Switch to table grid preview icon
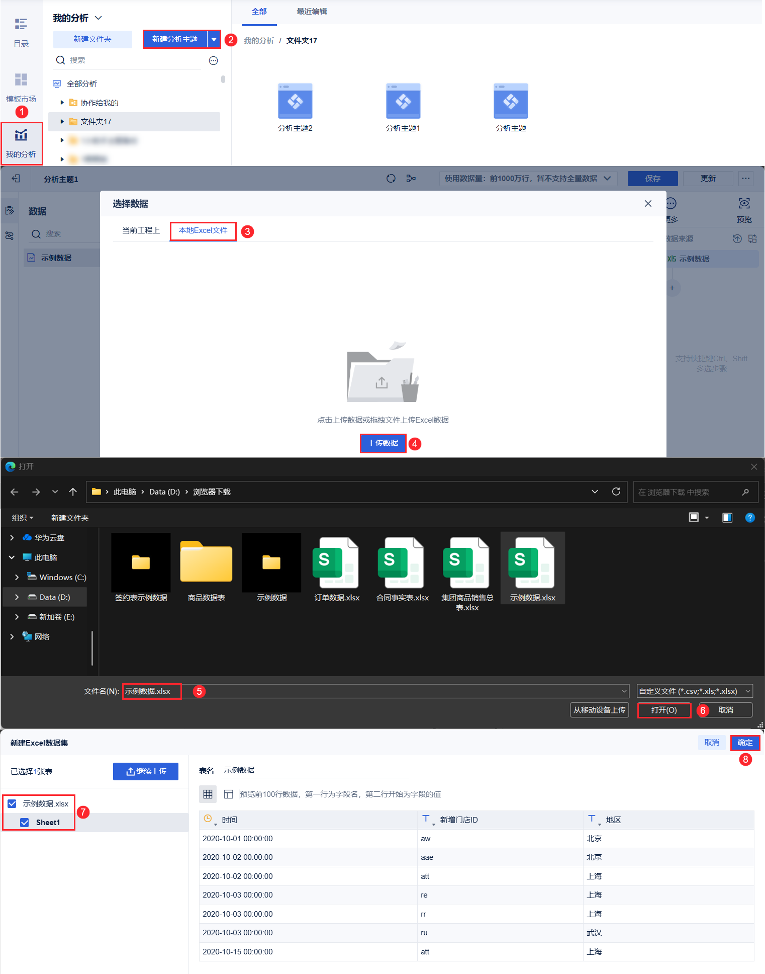 [x=208, y=794]
